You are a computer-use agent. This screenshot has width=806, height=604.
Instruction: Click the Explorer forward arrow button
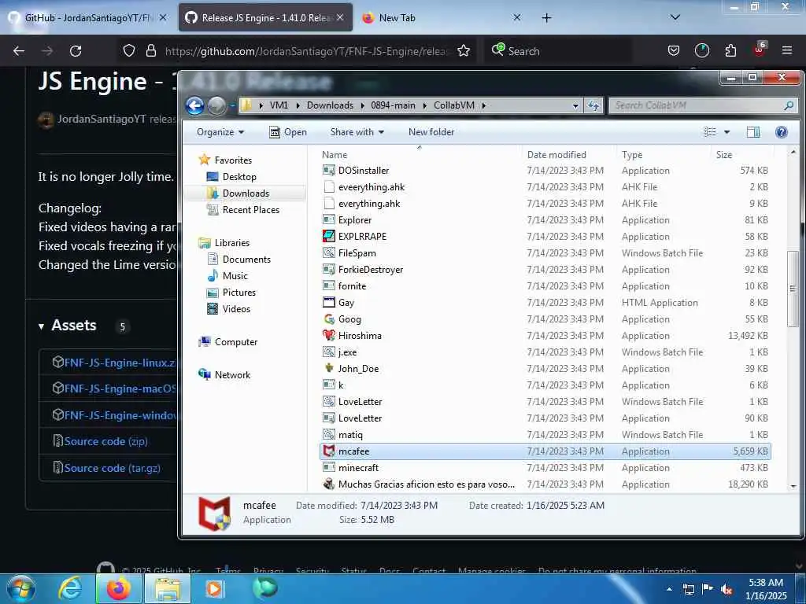[216, 106]
